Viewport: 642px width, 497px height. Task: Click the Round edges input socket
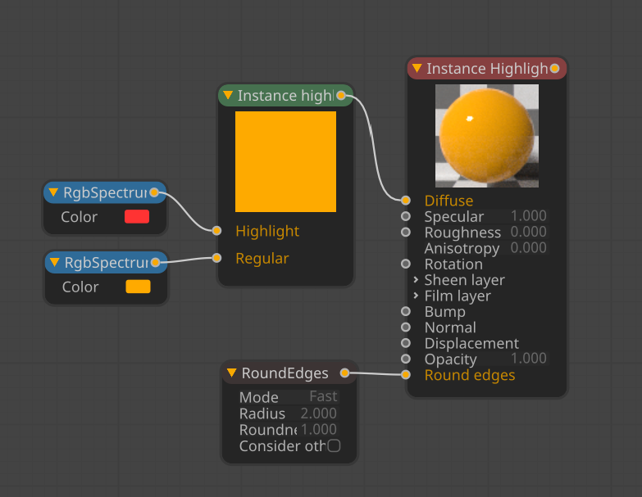[x=405, y=375]
